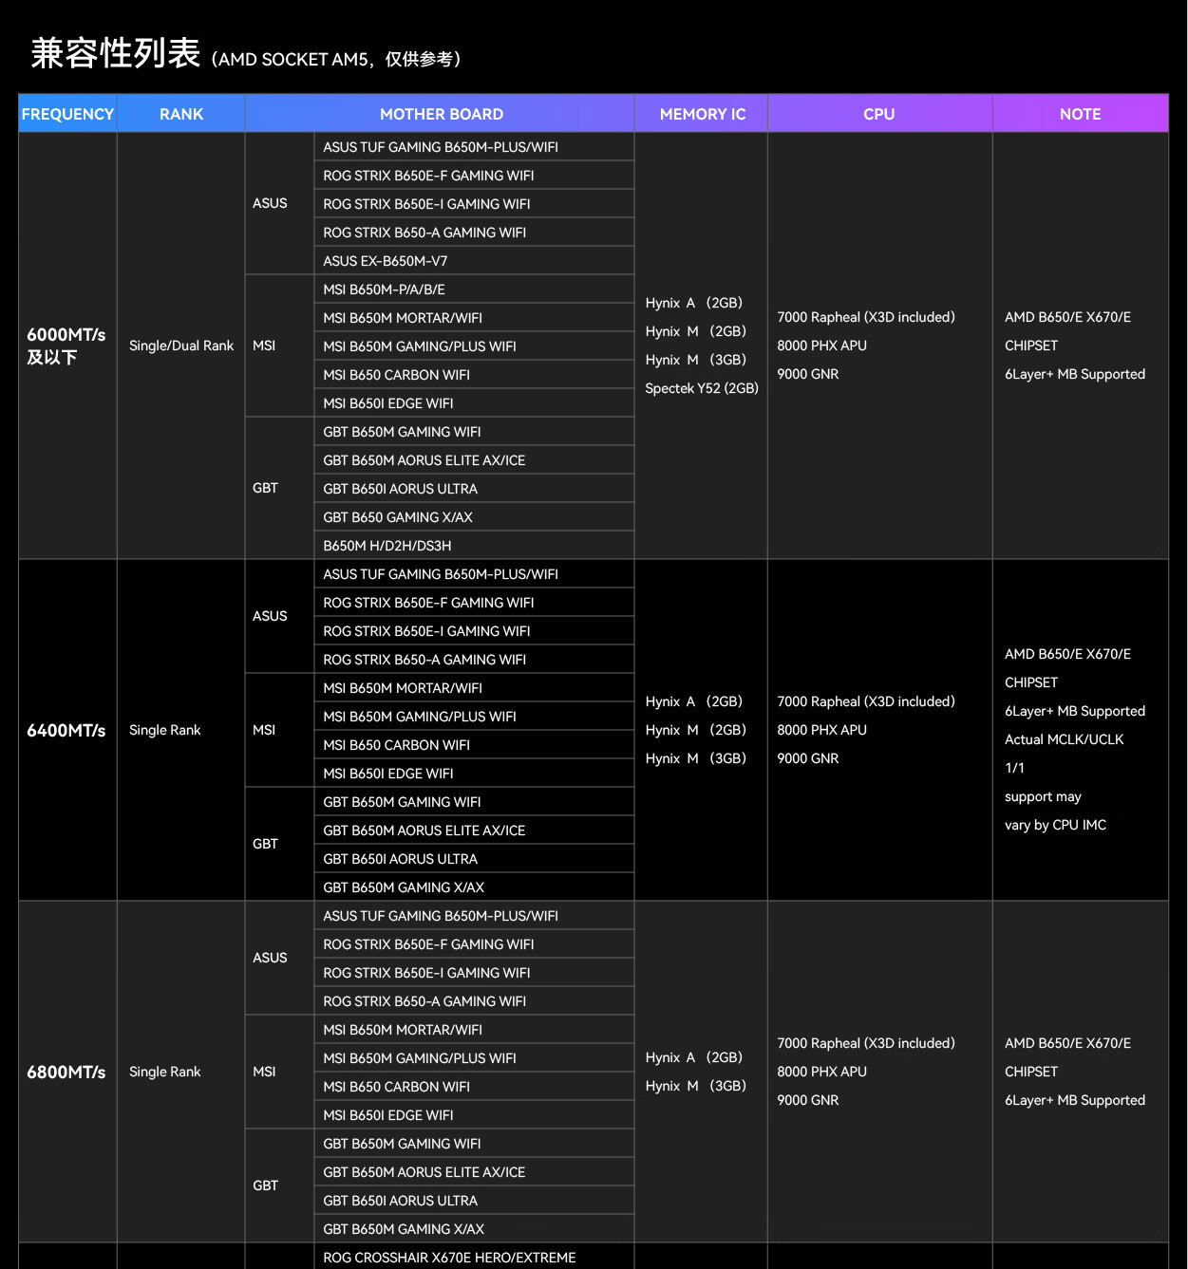This screenshot has height=1269, width=1188.
Task: Click ASUS TUF GAMING B650M-PLUS/WIFI in 6400MT/s section
Action: click(x=474, y=573)
